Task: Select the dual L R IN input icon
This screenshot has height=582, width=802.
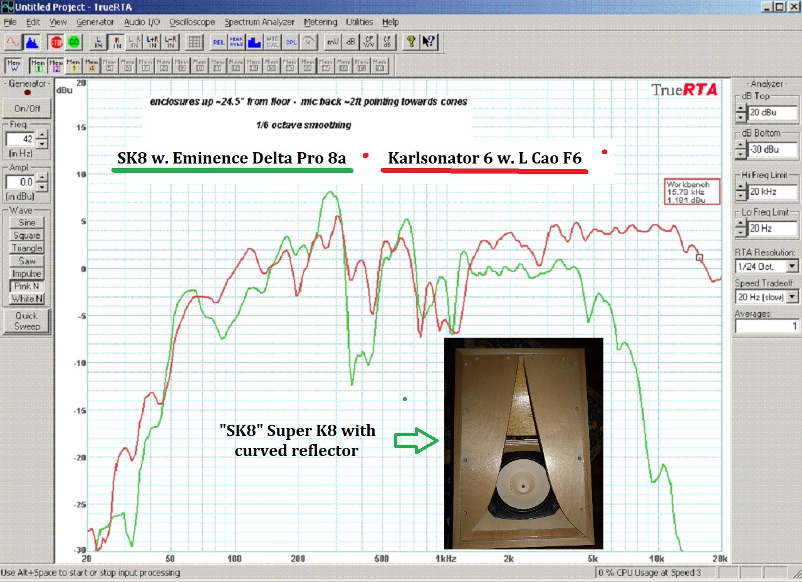Action: coord(135,42)
